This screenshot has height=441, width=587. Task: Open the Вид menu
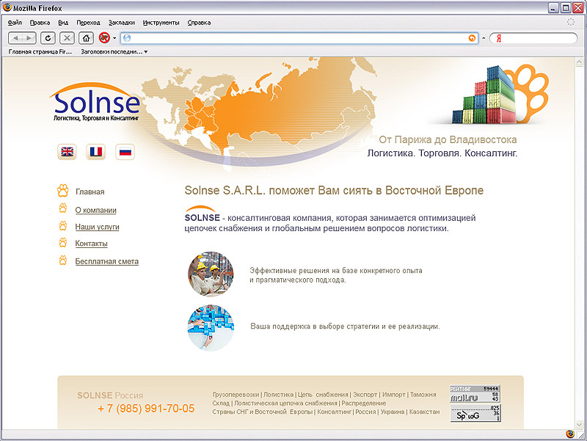click(63, 23)
